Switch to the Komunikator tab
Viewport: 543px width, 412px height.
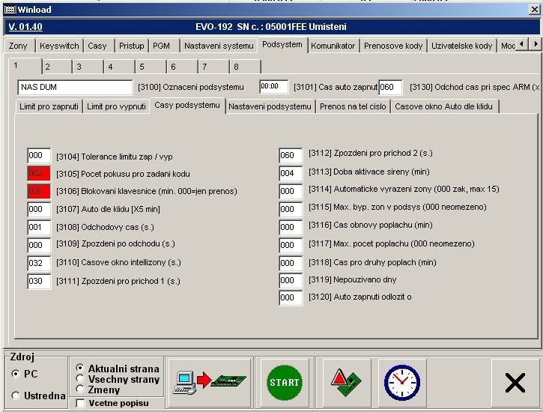pos(333,46)
